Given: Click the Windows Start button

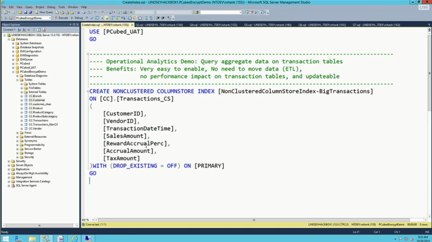Looking at the screenshot, I should pos(5,239).
